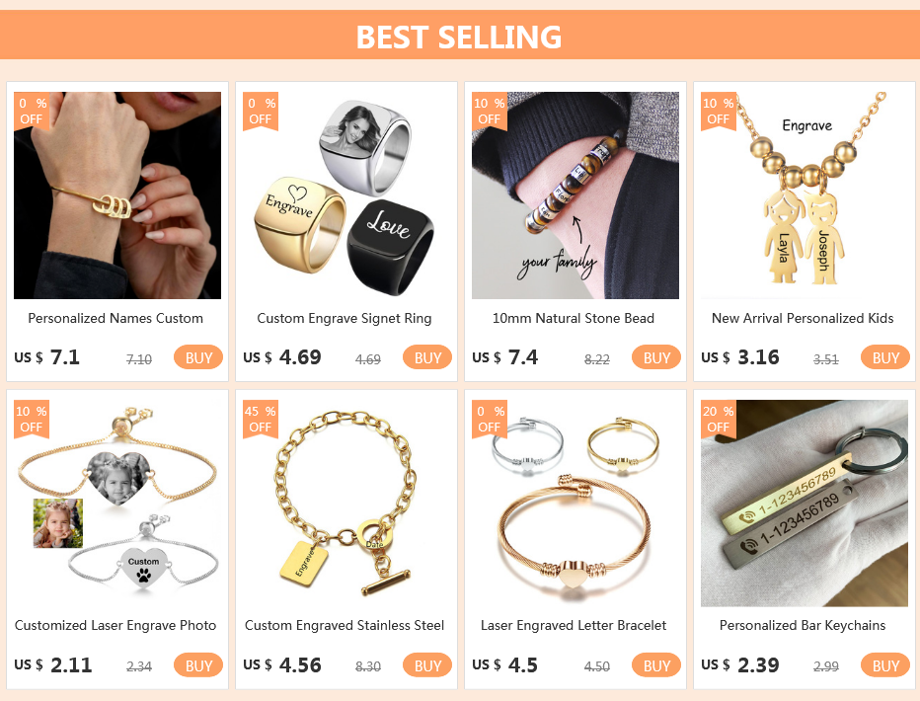920x701 pixels.
Task: Open the Personalized Kids necklace image
Action: pos(805,195)
